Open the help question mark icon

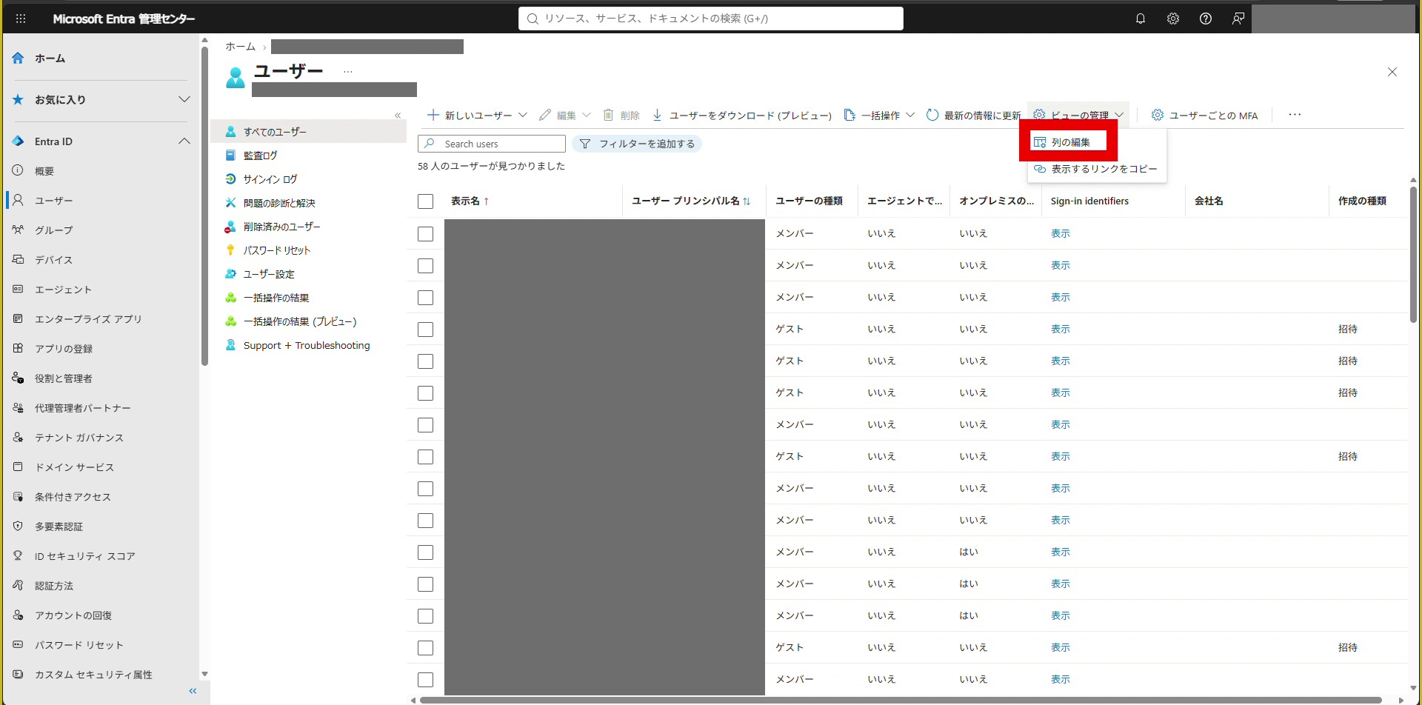(x=1206, y=19)
